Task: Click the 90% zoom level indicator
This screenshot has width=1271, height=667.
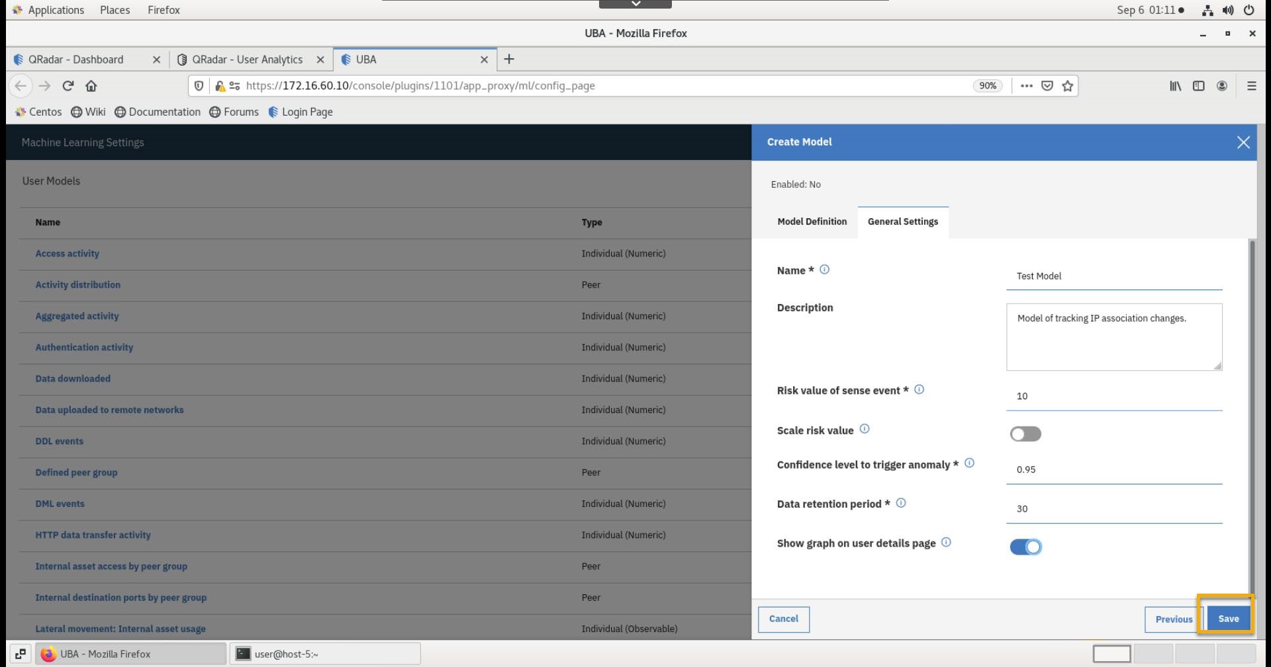Action: point(988,86)
